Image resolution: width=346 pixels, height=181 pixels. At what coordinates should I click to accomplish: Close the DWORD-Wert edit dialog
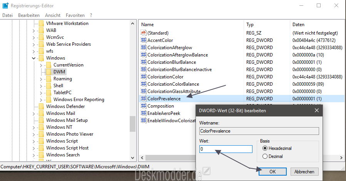(x=317, y=110)
